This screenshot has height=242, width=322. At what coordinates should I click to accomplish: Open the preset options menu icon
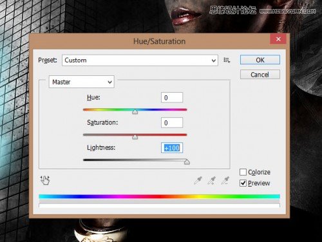click(x=227, y=60)
